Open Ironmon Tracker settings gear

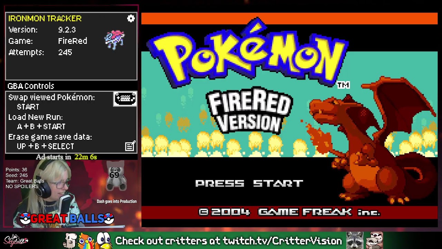tap(131, 19)
